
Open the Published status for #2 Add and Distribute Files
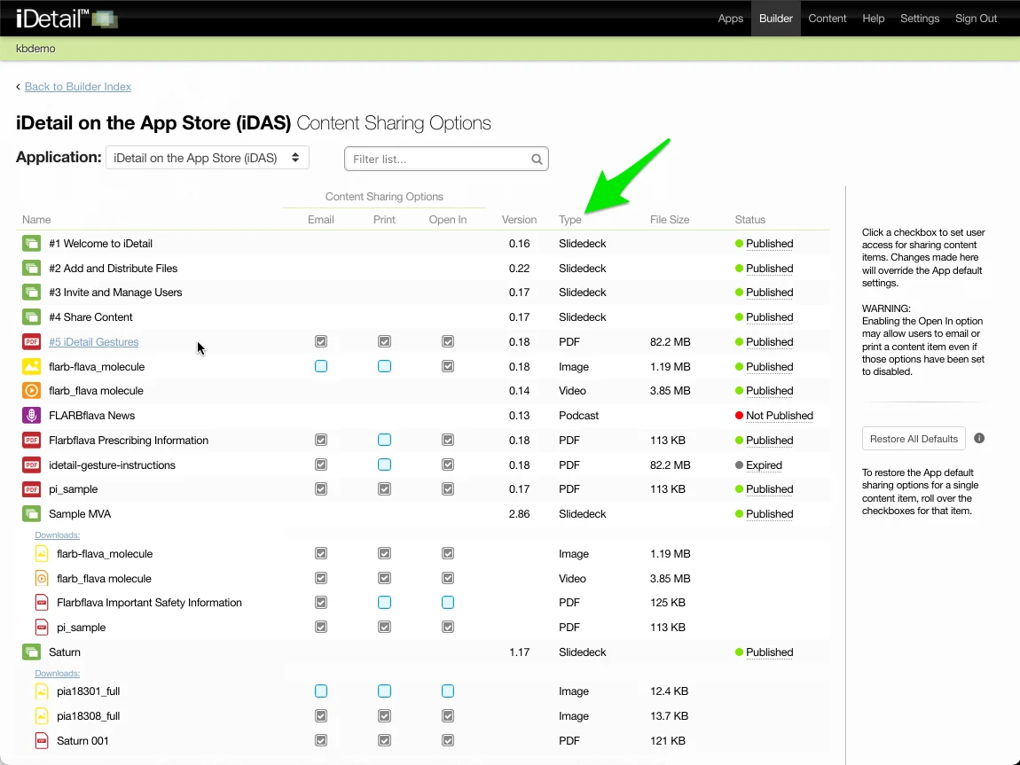pos(769,269)
